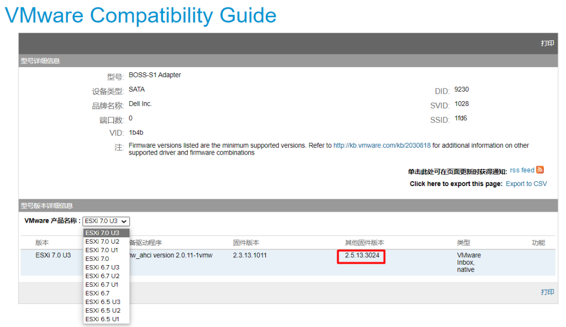The image size is (566, 327).
Task: Click the 型号详细信息 section header
Action: (x=40, y=61)
